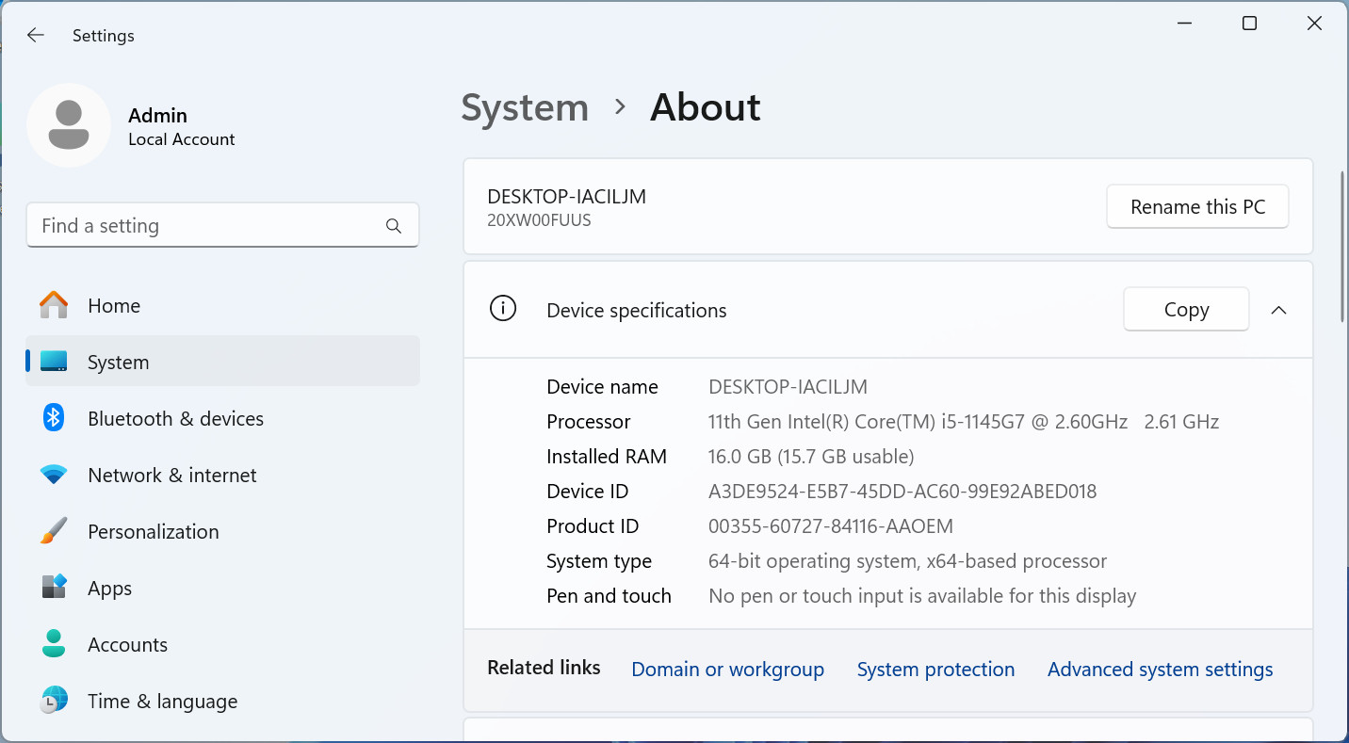Image resolution: width=1349 pixels, height=743 pixels.
Task: Click the Apps grid icon
Action: 54,588
